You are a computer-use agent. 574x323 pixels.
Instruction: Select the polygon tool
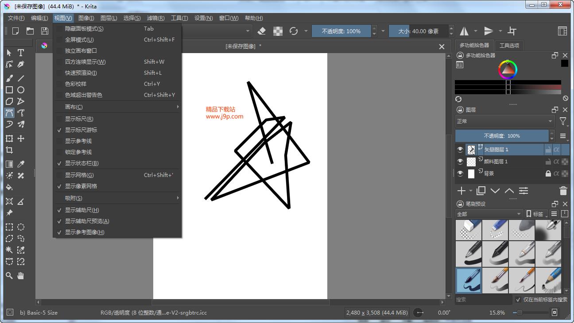[x=9, y=101]
